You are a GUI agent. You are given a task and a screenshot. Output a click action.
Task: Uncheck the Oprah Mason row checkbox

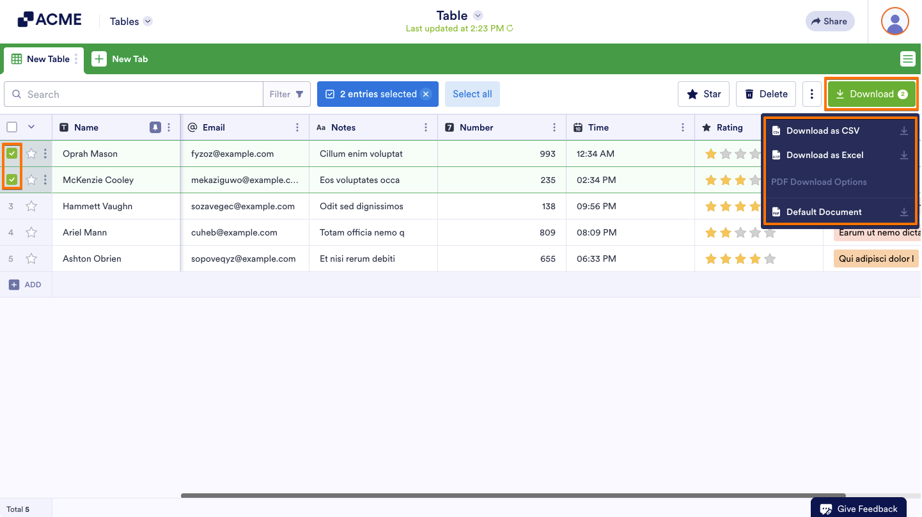tap(12, 154)
